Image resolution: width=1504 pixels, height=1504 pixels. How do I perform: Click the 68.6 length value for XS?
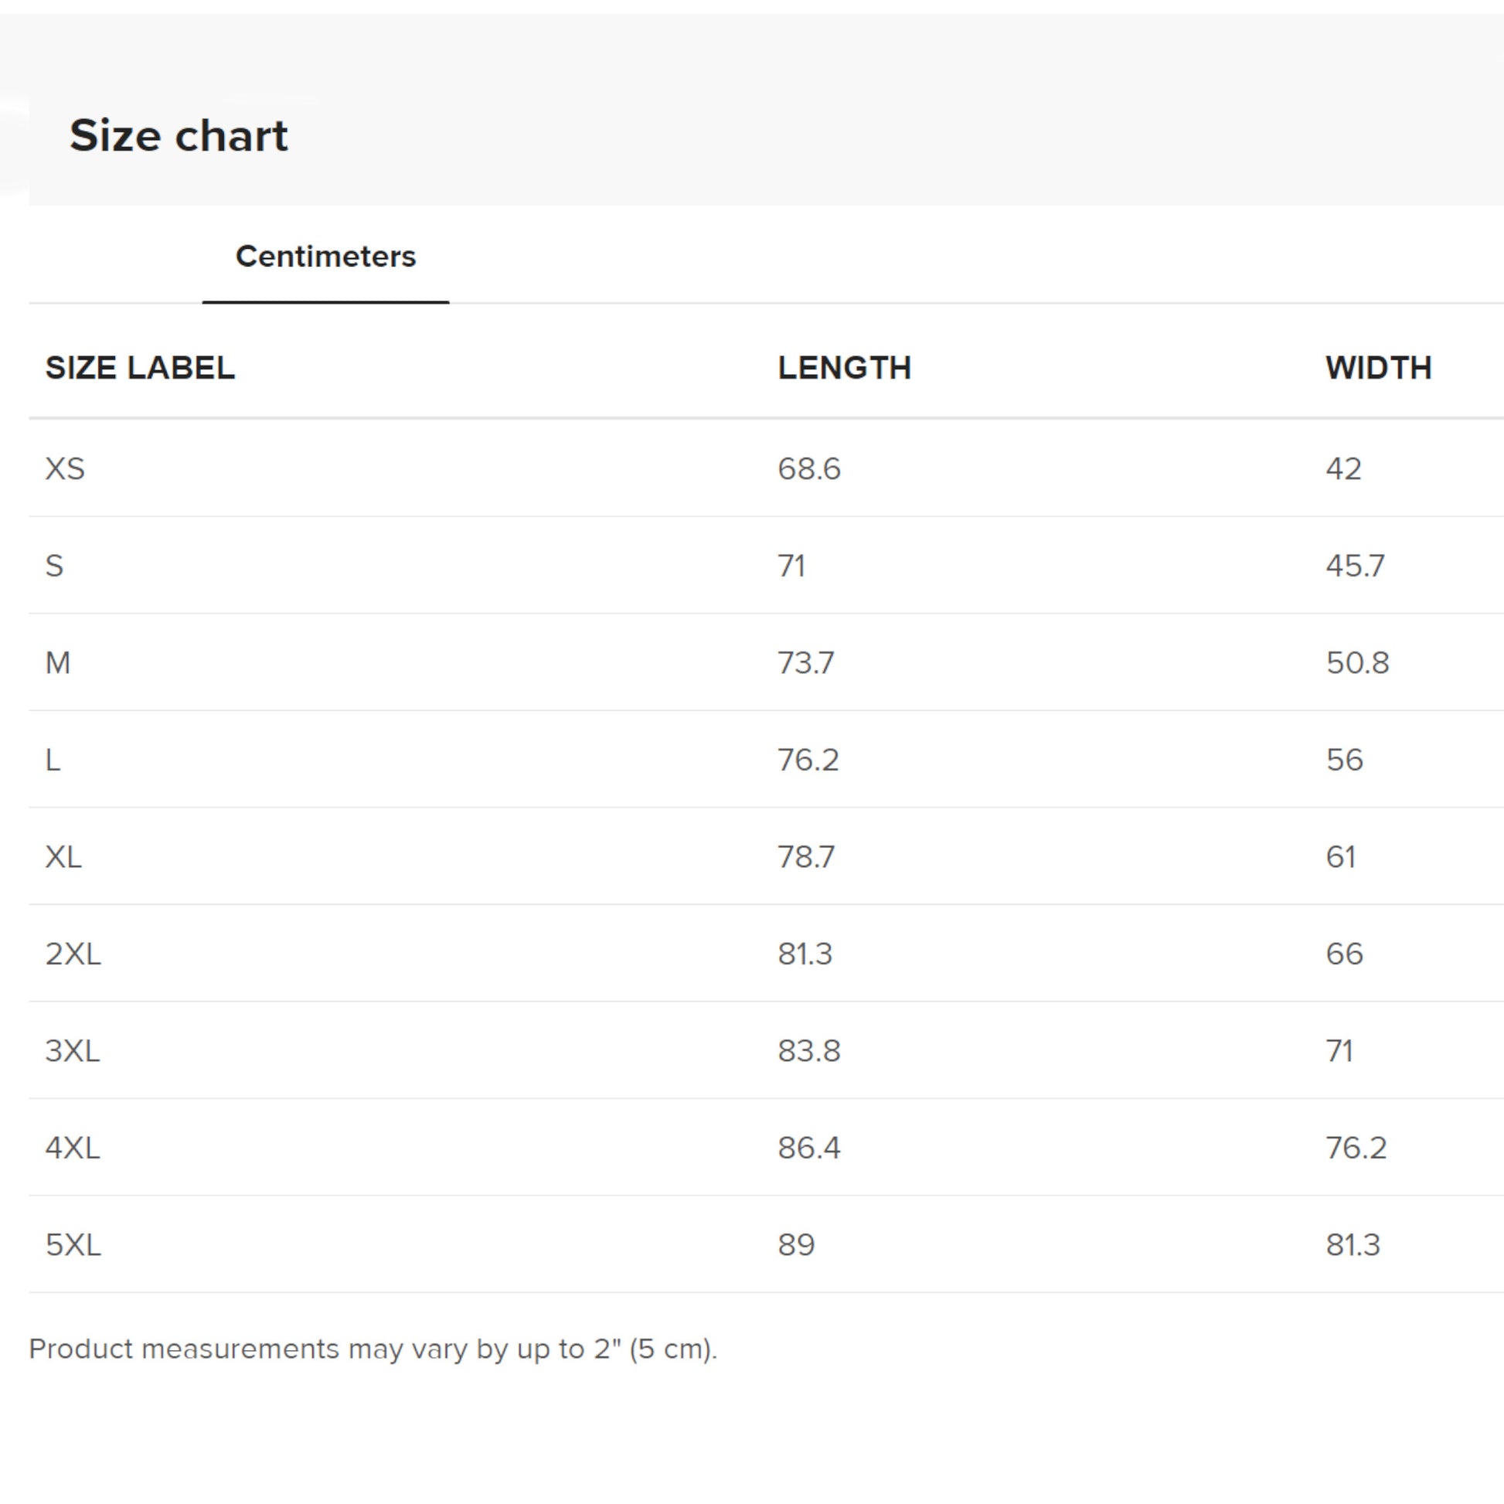809,468
